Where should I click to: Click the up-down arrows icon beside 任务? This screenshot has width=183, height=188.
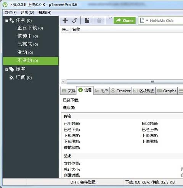12,20
